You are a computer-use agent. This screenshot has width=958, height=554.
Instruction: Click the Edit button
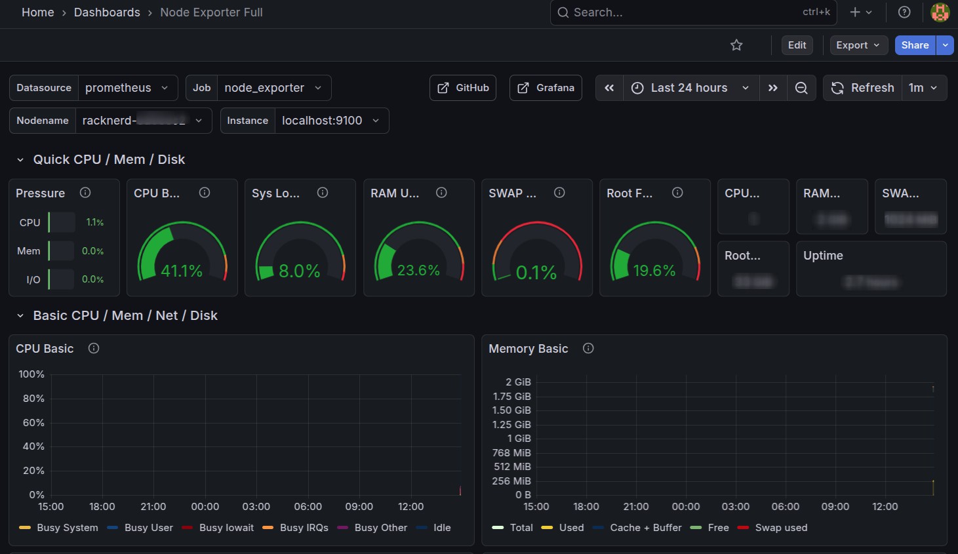click(797, 45)
